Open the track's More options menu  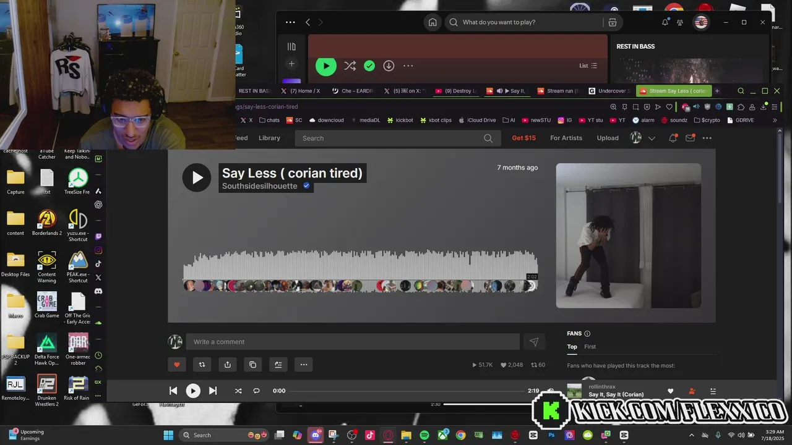click(303, 365)
